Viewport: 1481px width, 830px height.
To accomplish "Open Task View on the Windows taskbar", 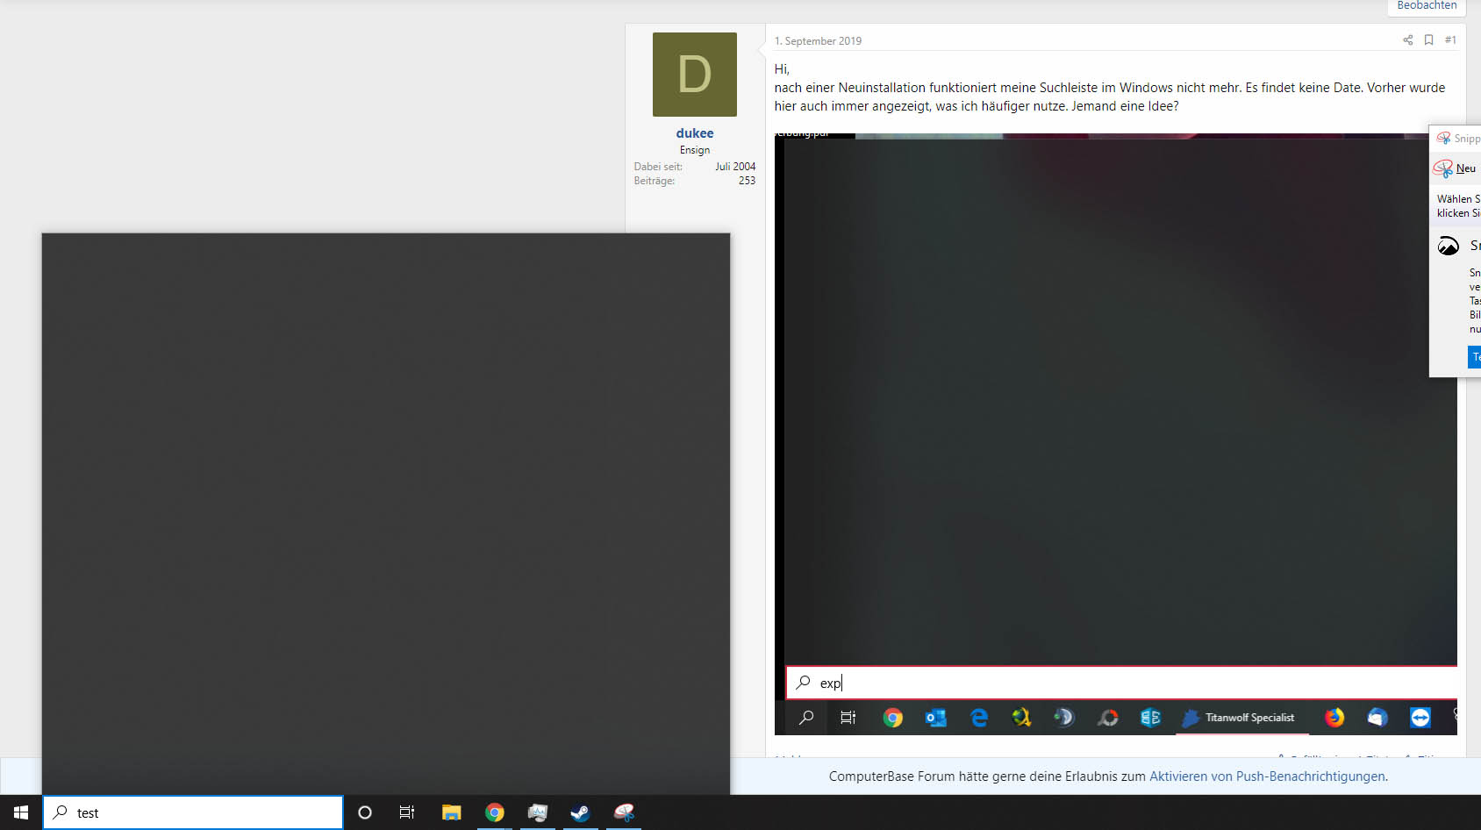I will click(x=407, y=812).
